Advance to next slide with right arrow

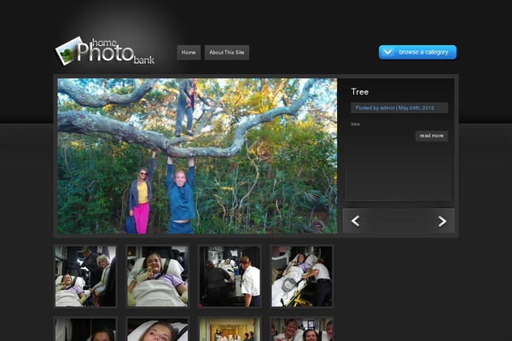(442, 221)
